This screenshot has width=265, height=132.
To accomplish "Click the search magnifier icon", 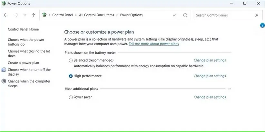I will (257, 15).
